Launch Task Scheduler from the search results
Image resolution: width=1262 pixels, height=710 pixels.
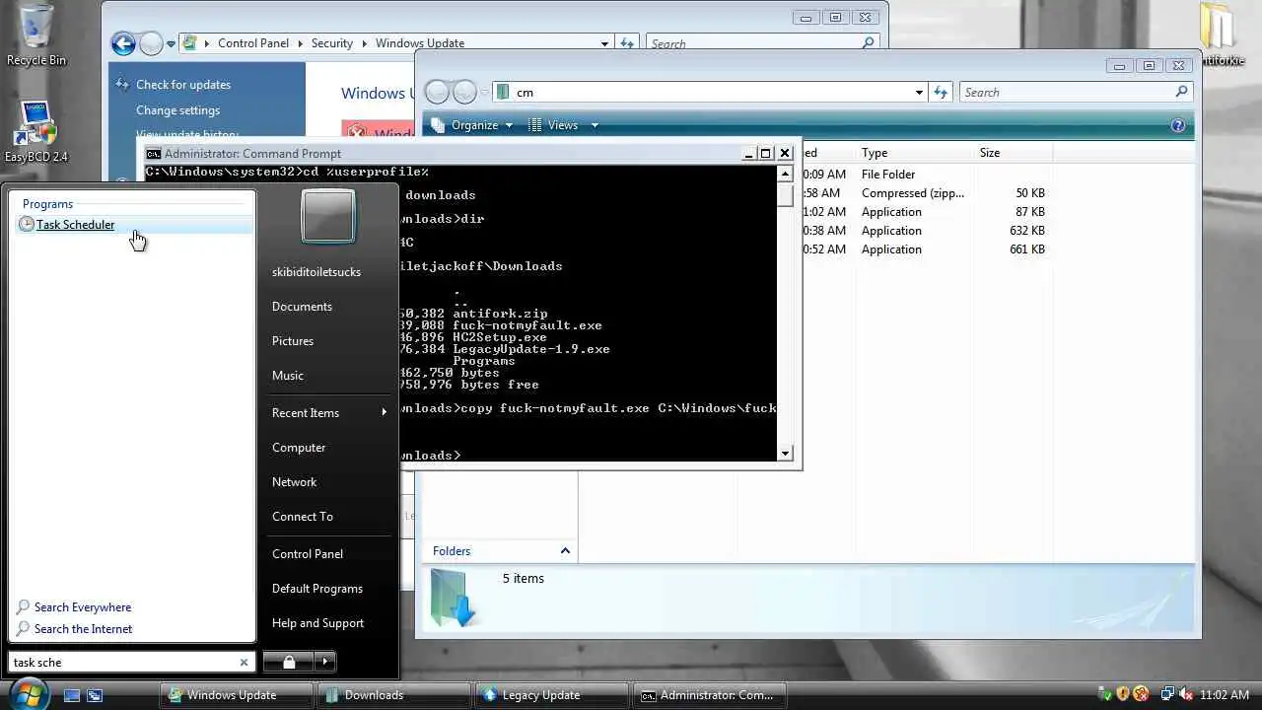[134, 225]
